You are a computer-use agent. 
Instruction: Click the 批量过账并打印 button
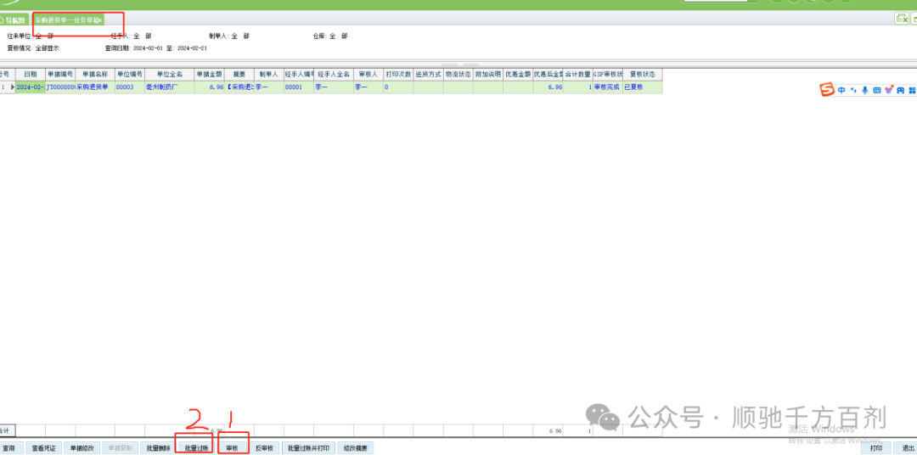tap(308, 448)
